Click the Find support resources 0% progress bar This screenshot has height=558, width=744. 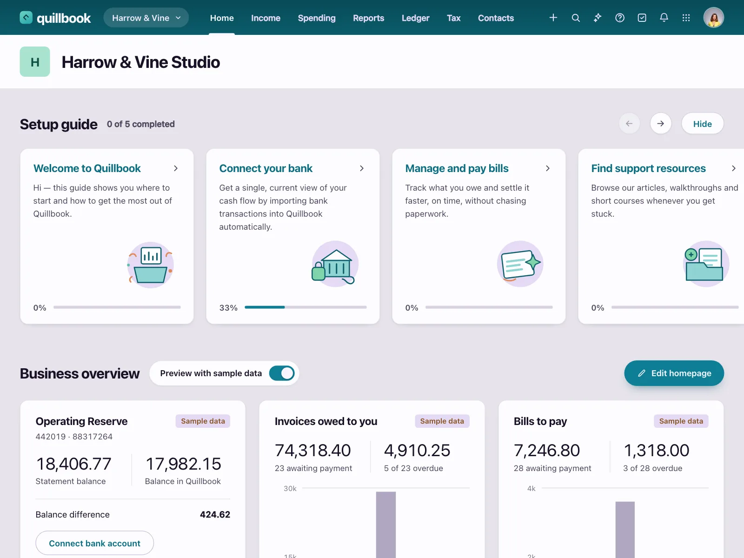[675, 307]
